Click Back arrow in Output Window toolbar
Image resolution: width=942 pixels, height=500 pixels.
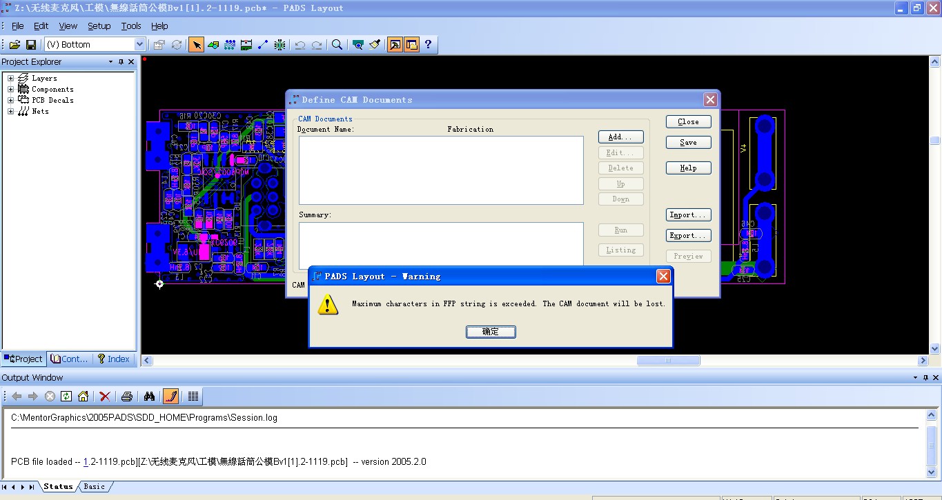click(x=17, y=396)
